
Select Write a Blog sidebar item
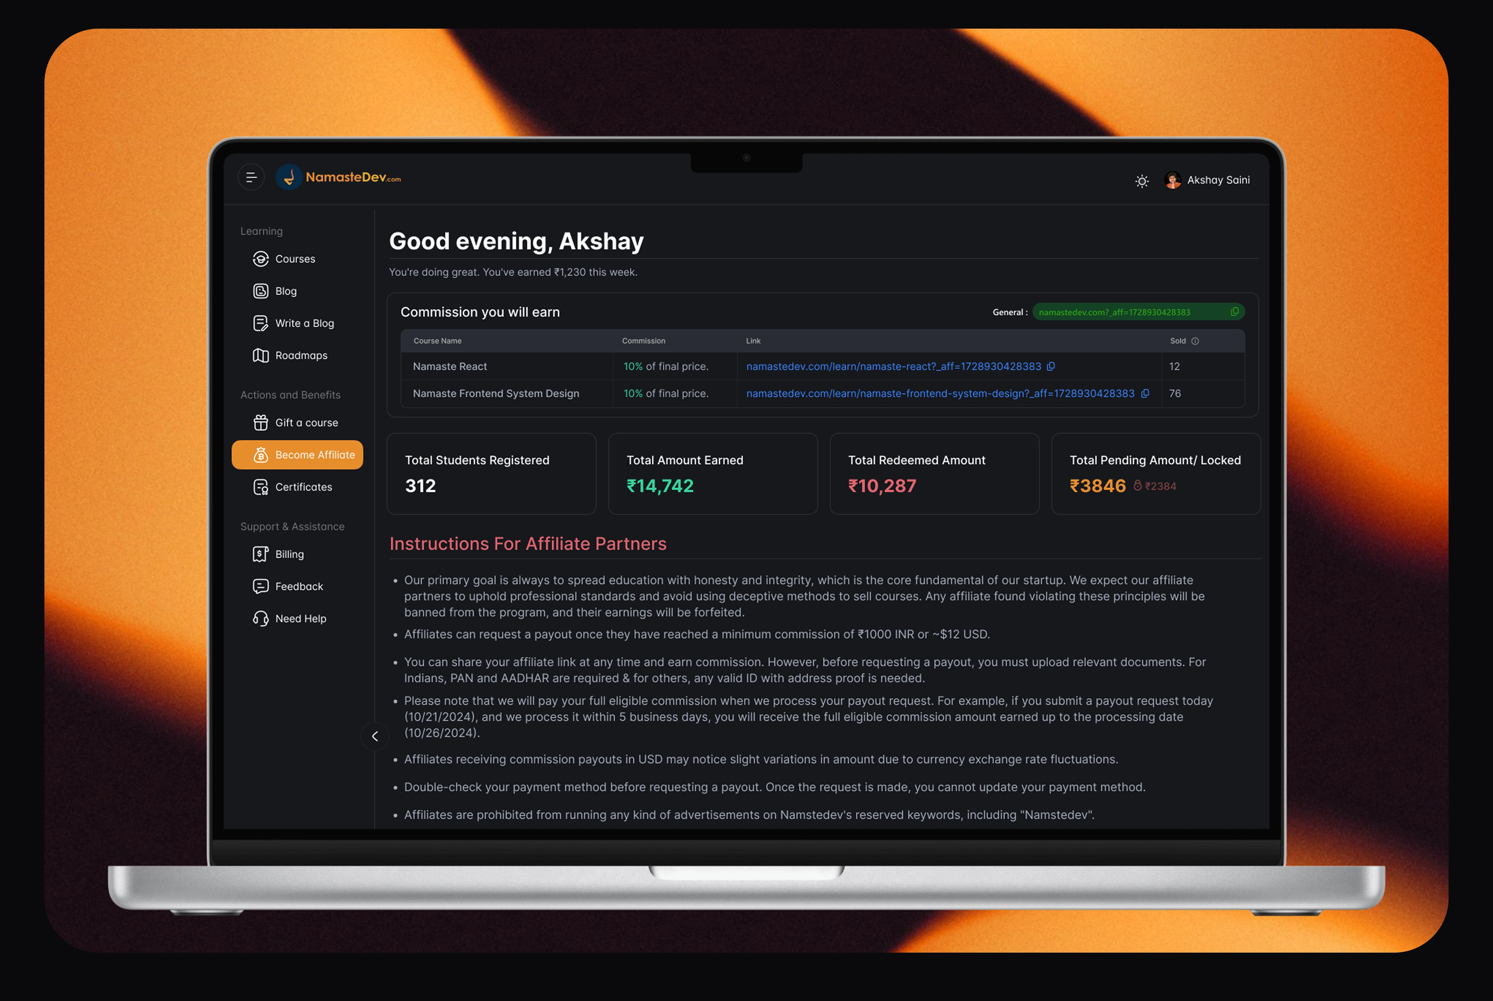304,323
